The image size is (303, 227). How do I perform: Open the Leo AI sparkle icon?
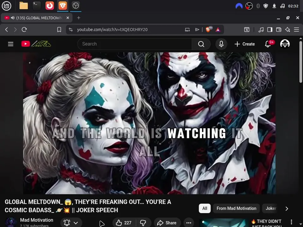click(288, 30)
